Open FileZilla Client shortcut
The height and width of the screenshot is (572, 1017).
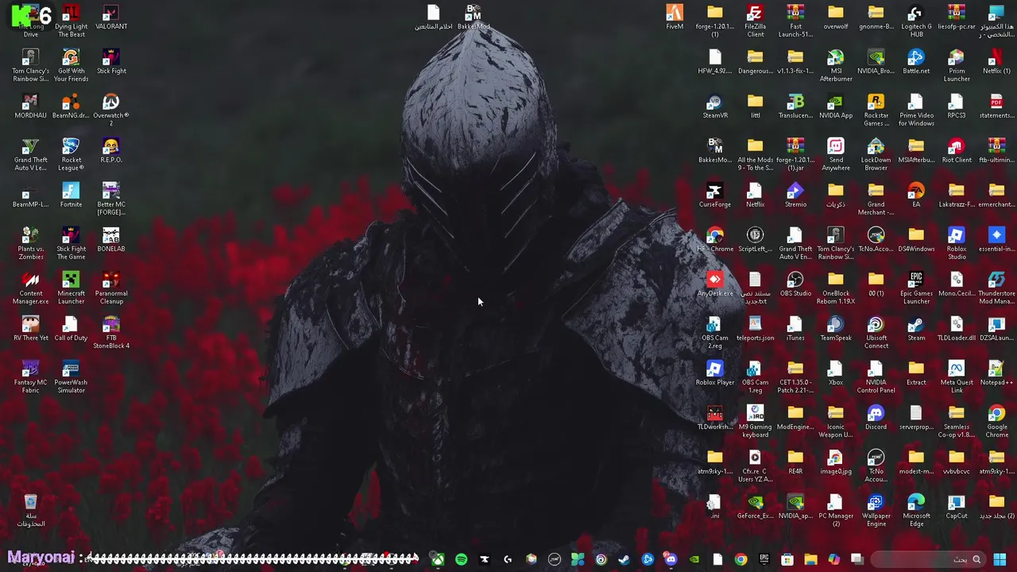point(755,21)
